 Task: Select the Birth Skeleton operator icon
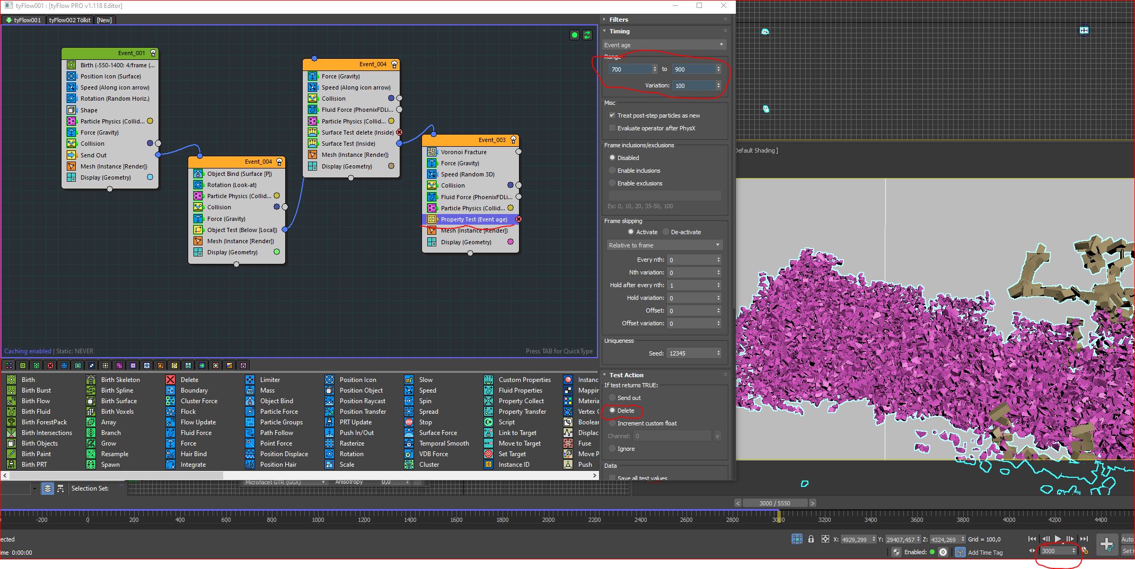(91, 380)
